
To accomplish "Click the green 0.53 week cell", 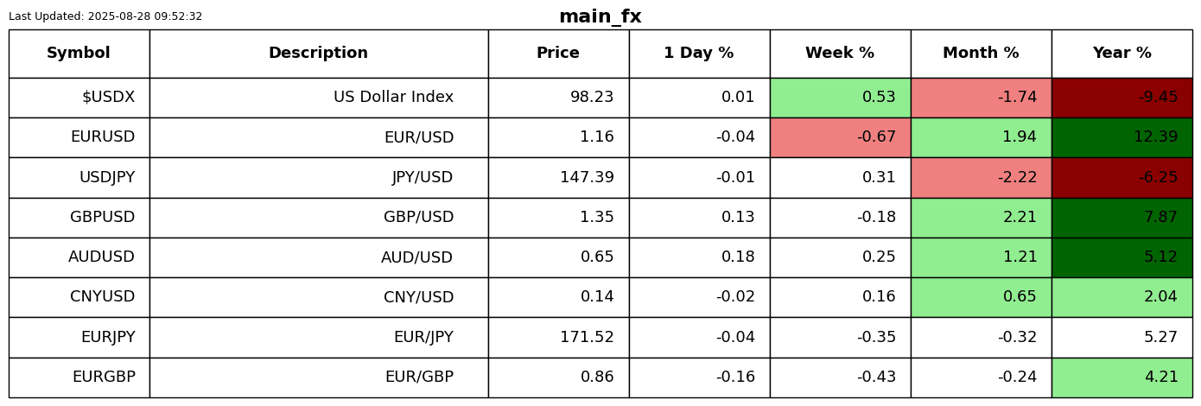I will click(x=840, y=98).
